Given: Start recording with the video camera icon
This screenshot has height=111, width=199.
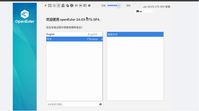Looking at the screenshot, I should 81,5.
